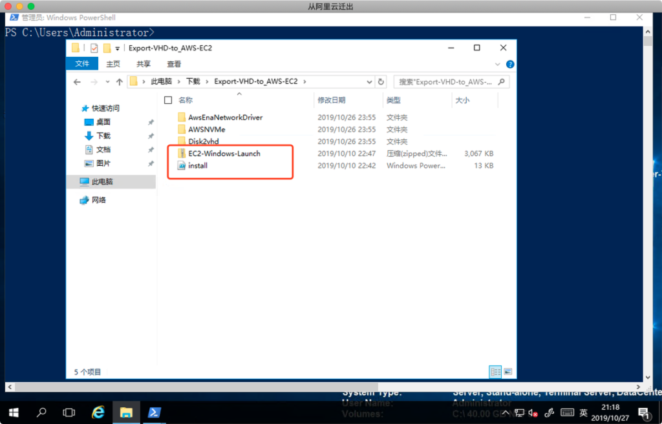Click the back navigation arrow in Explorer

[77, 82]
